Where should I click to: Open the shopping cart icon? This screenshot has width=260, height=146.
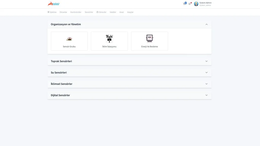point(184,4)
